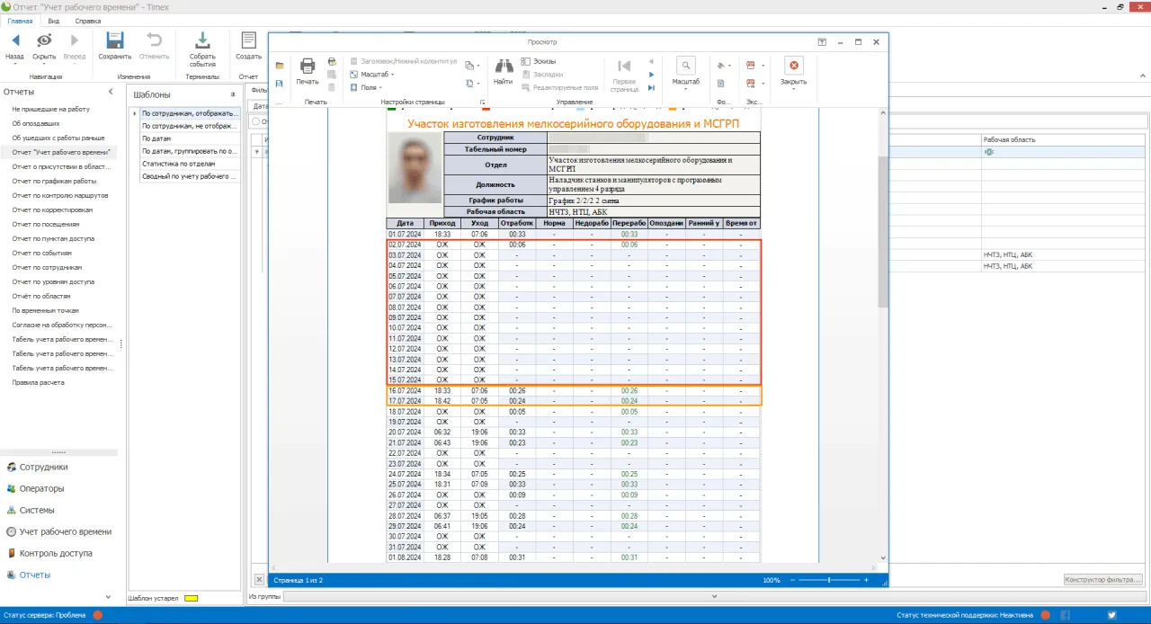Click the Создать report icon

tap(248, 41)
